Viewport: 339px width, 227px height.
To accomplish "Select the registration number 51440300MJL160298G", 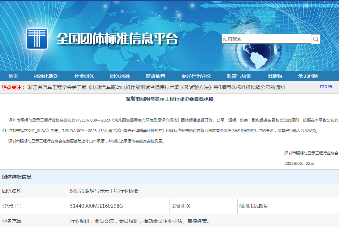I will click(x=96, y=206).
